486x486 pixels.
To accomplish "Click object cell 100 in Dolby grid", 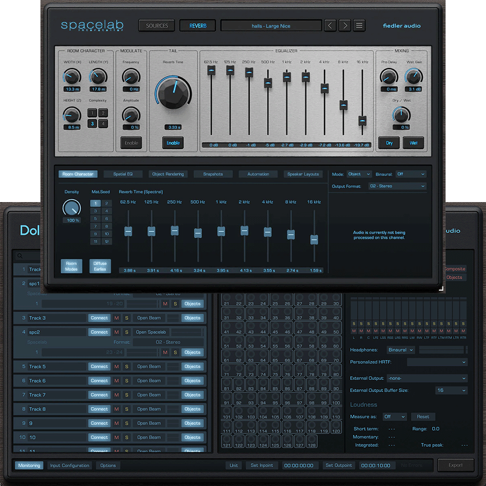I will (x=336, y=399).
